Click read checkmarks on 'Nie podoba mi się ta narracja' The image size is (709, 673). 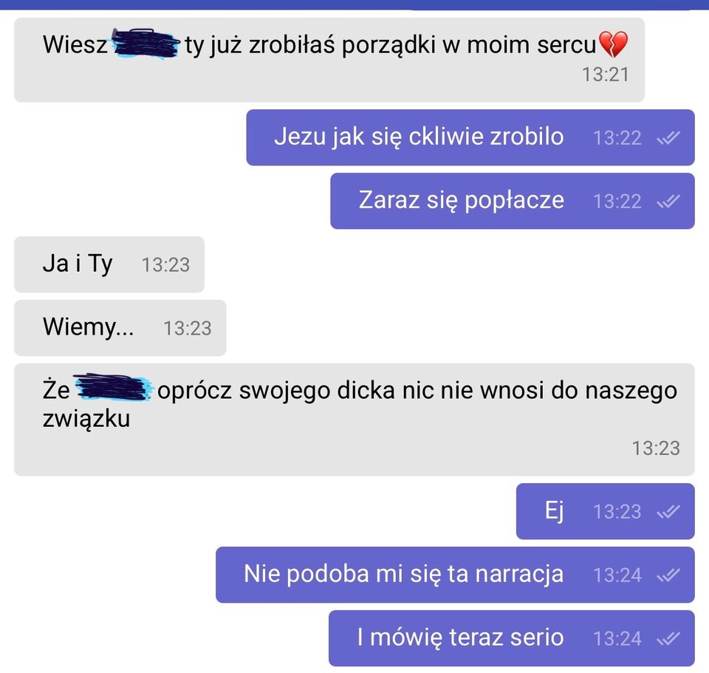pyautogui.click(x=668, y=575)
